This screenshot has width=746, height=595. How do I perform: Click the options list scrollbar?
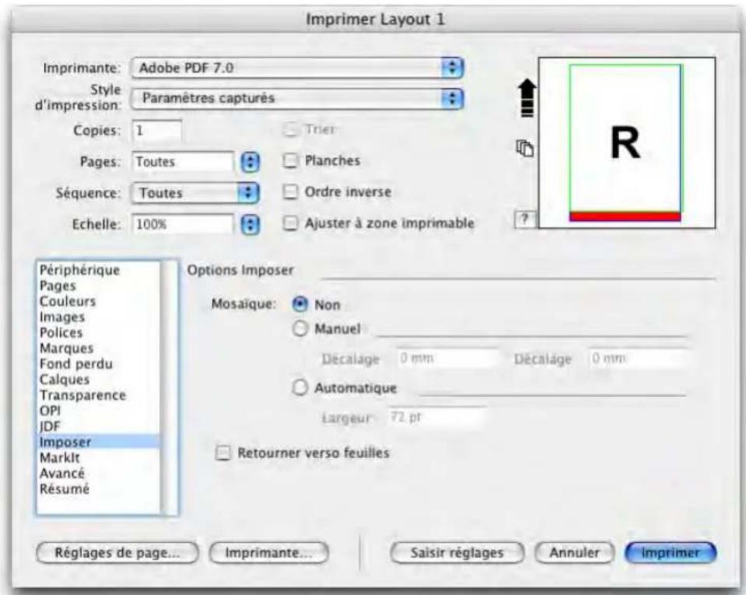click(x=169, y=387)
